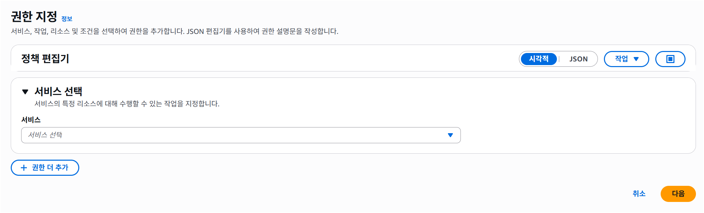The width and height of the screenshot is (704, 213).
Task: Click placeholder text inside service input field
Action: point(45,135)
